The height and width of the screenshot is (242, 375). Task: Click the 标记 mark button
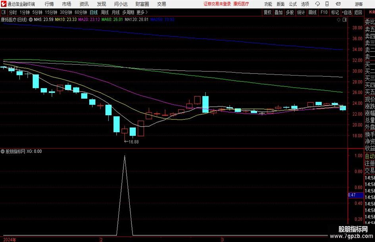[x=335, y=12]
